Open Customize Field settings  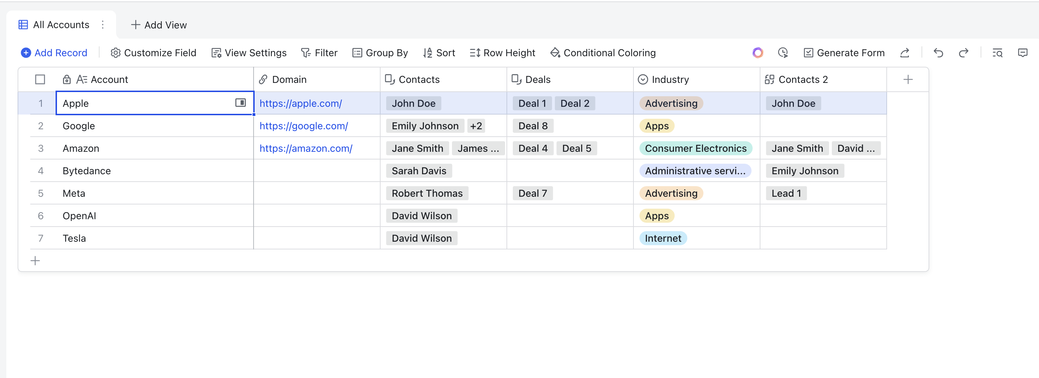[153, 53]
